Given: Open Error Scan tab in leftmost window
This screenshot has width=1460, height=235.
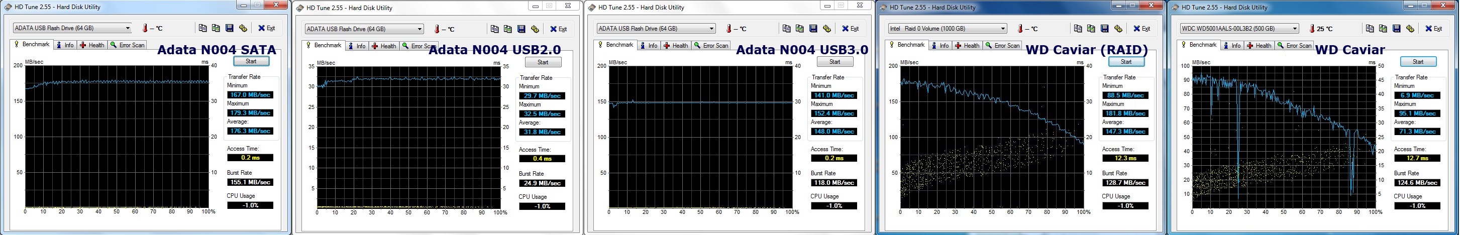Looking at the screenshot, I should pyautogui.click(x=128, y=45).
